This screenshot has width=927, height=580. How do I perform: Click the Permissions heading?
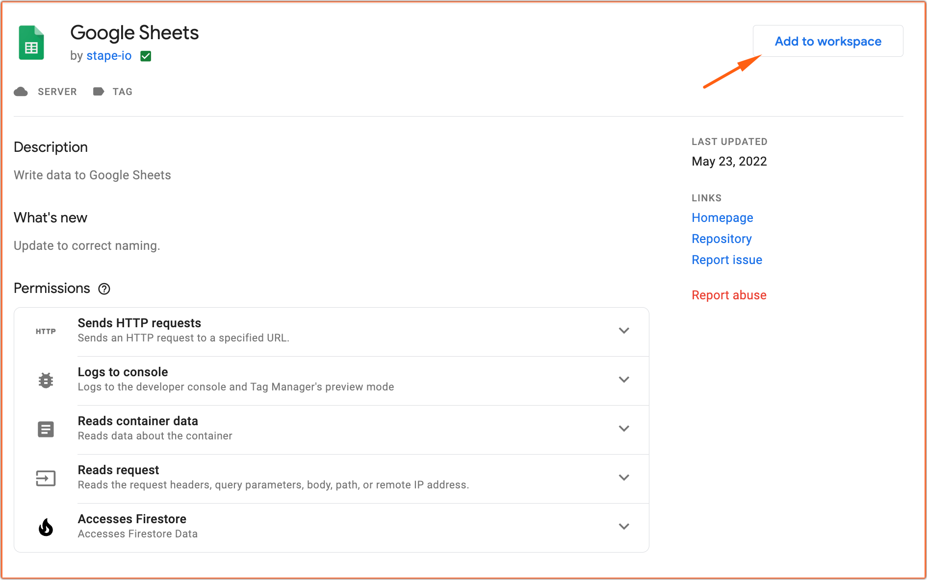click(52, 289)
